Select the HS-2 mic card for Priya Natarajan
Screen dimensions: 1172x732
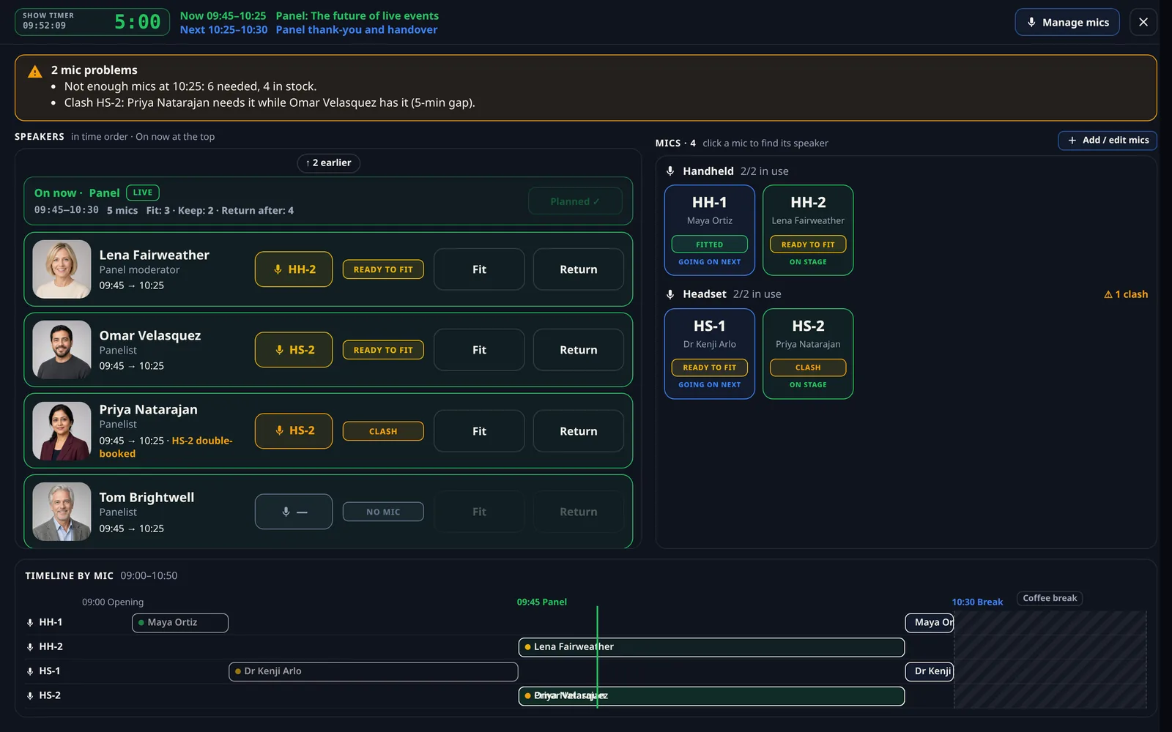click(x=808, y=354)
